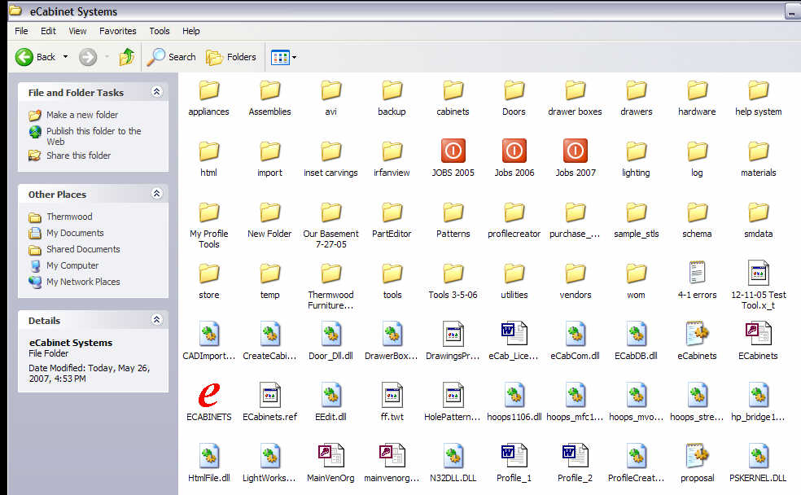Select the proposal notepad file icon
Viewport: 801px width, 495px height.
tap(698, 456)
